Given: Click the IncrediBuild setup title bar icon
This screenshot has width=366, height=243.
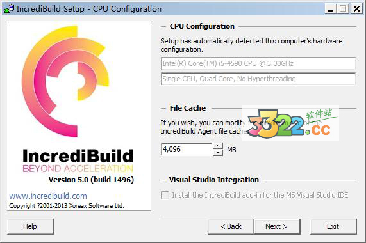Looking at the screenshot, I should tap(9, 8).
